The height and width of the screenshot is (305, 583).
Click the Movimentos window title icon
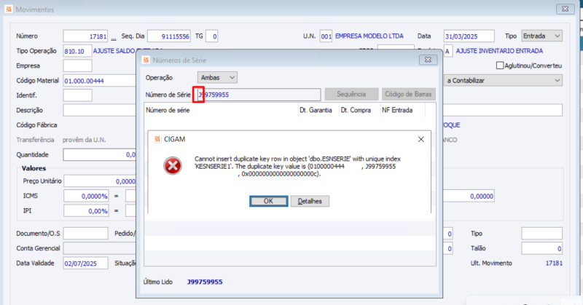pyautogui.click(x=9, y=9)
